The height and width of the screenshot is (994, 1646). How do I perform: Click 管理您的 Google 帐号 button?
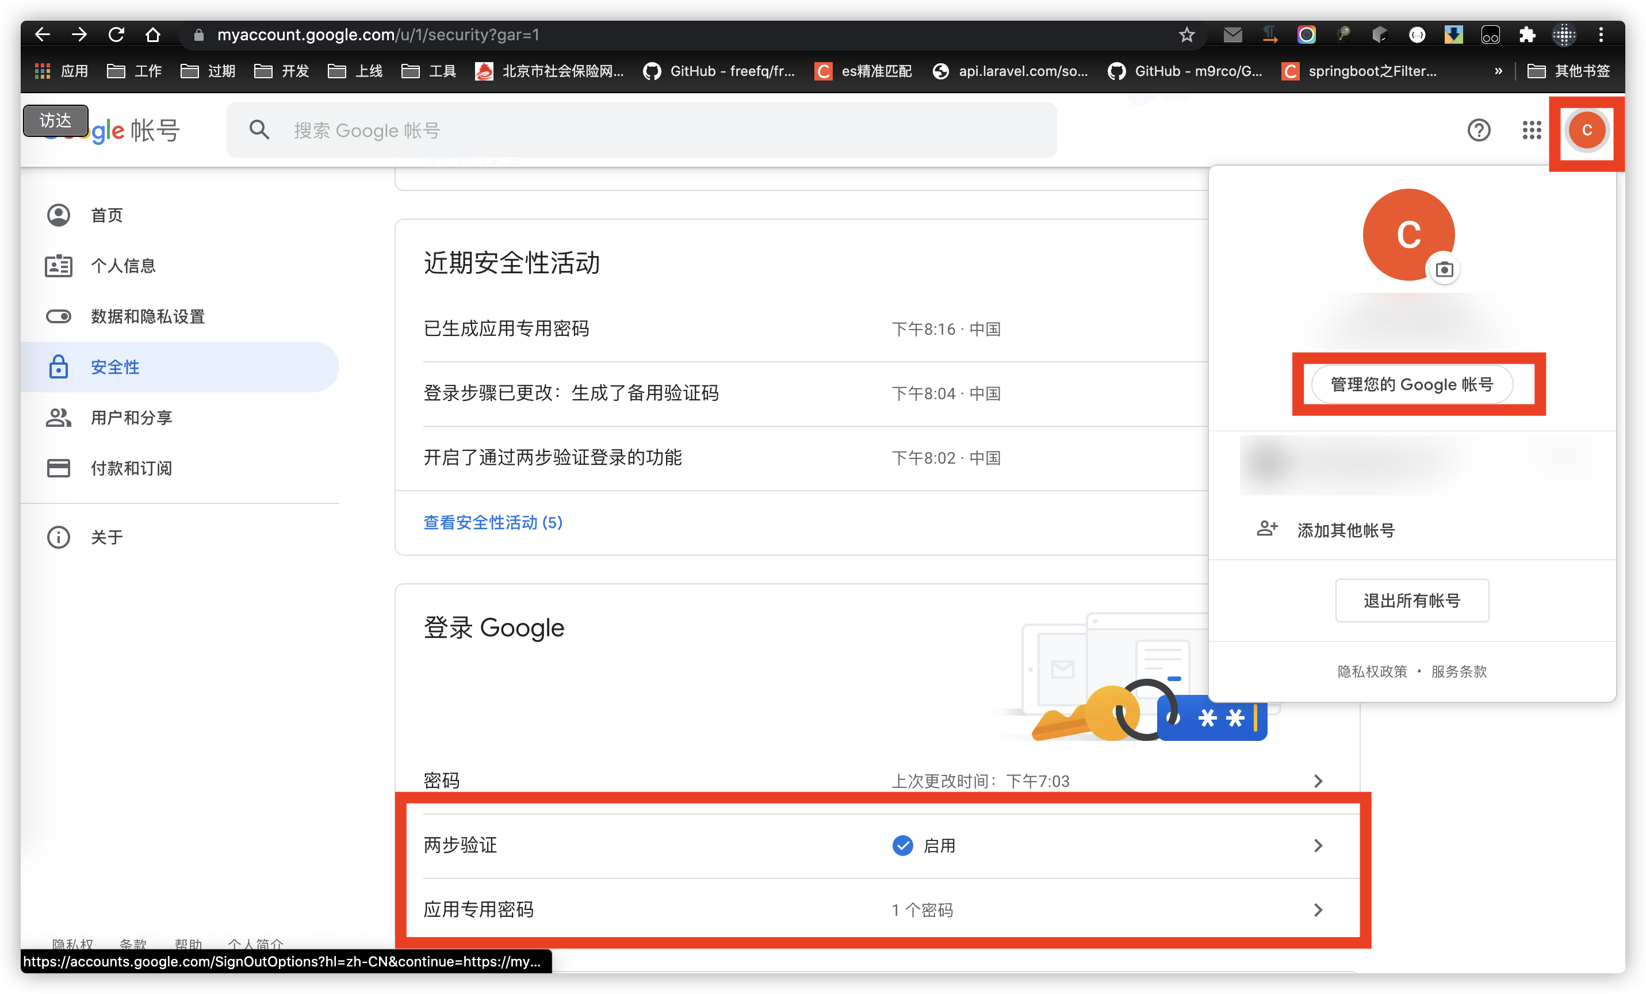coord(1411,384)
